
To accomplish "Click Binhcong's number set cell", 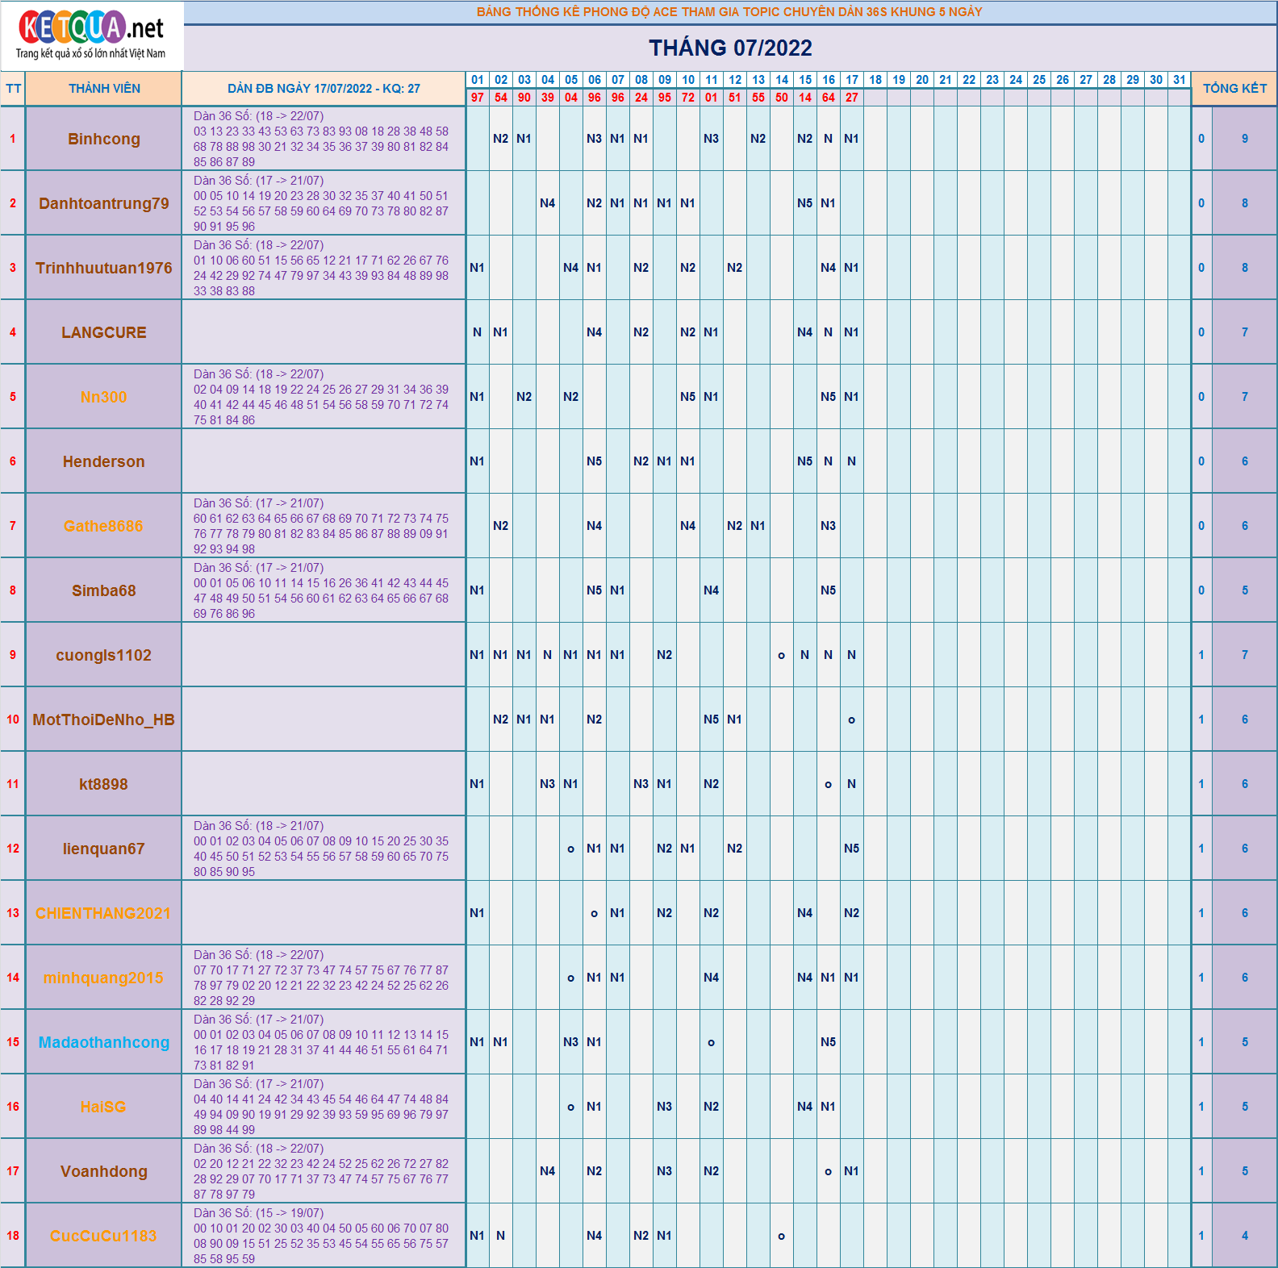I will coord(324,139).
